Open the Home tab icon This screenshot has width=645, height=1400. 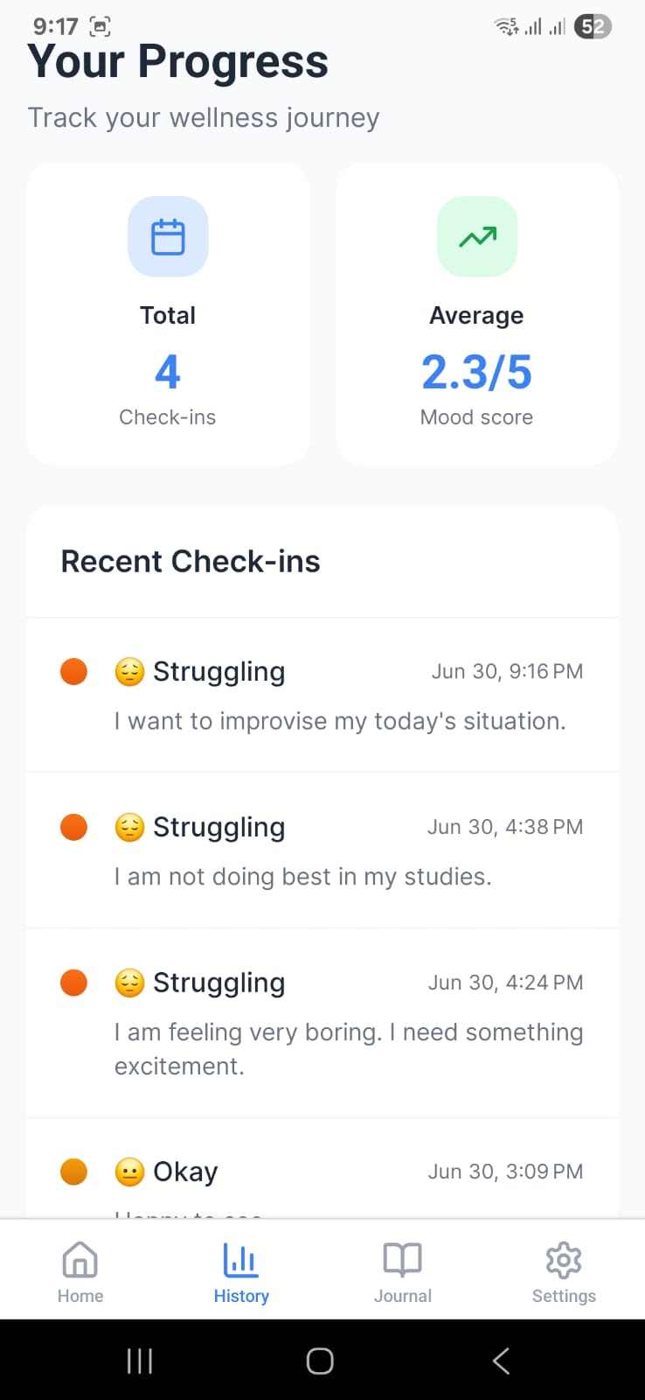coord(80,1260)
